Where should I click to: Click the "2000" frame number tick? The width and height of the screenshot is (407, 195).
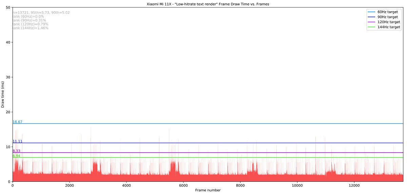tap(70, 186)
